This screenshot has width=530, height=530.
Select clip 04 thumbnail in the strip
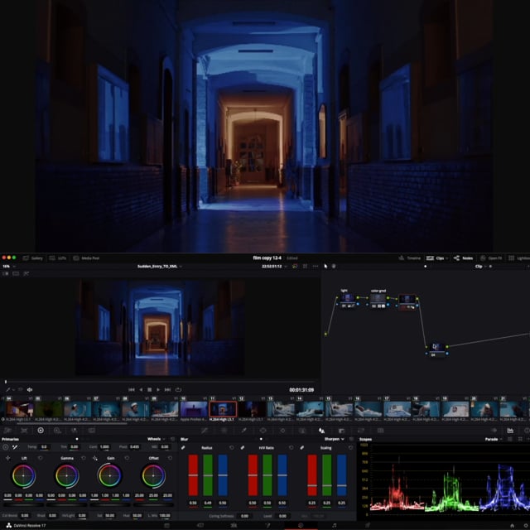pyautogui.click(x=19, y=409)
